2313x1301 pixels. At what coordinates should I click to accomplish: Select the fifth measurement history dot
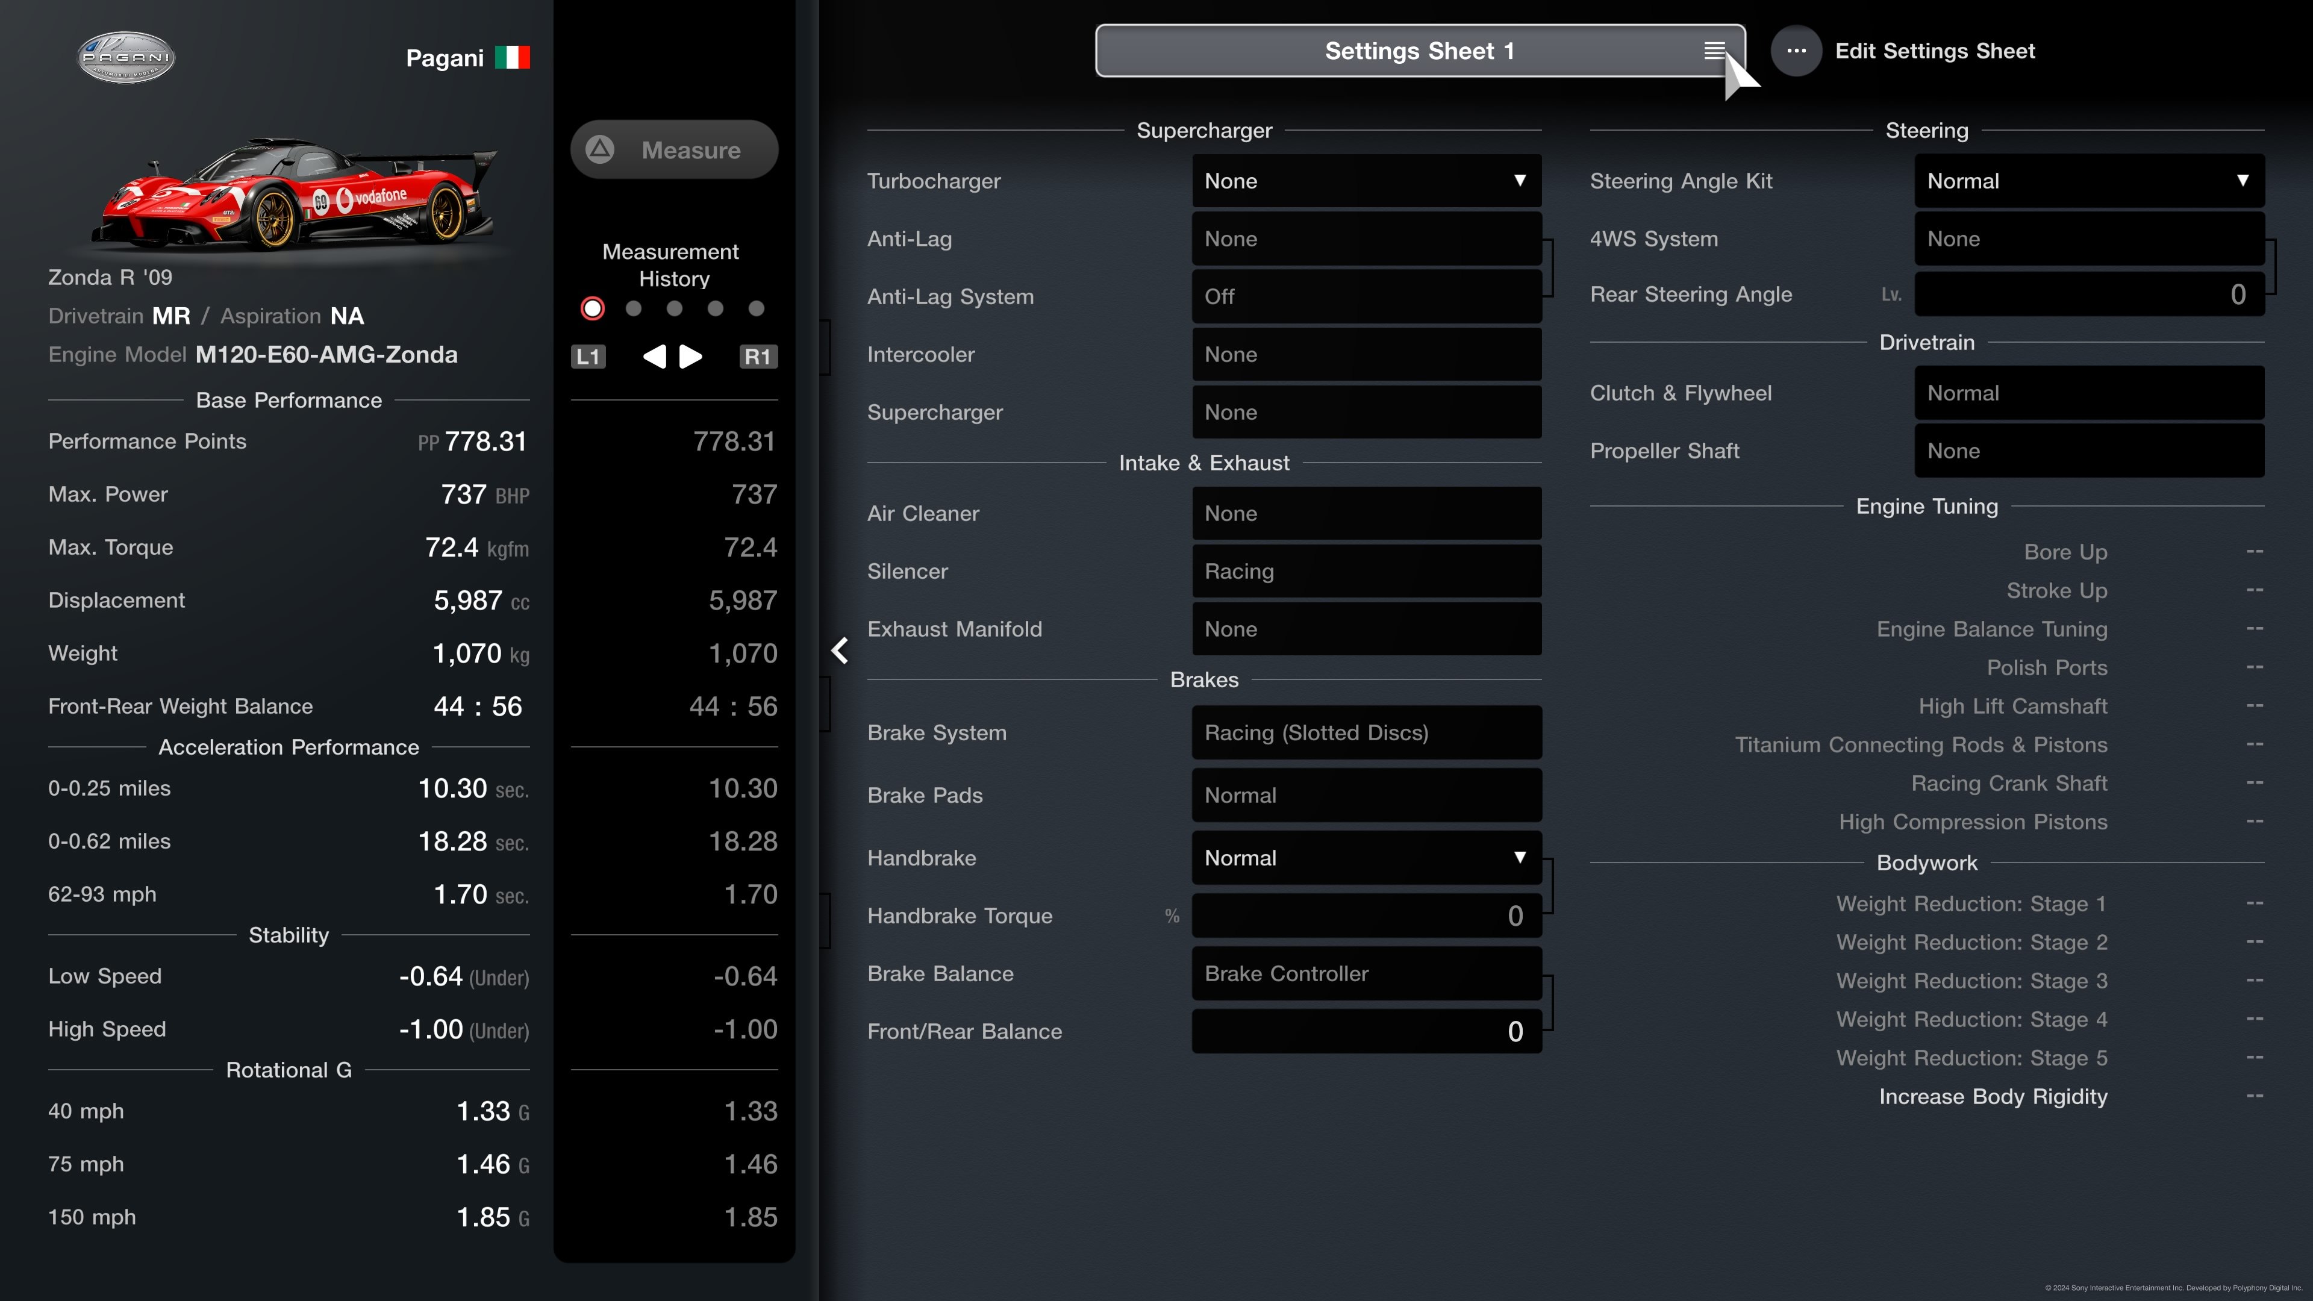pos(756,309)
